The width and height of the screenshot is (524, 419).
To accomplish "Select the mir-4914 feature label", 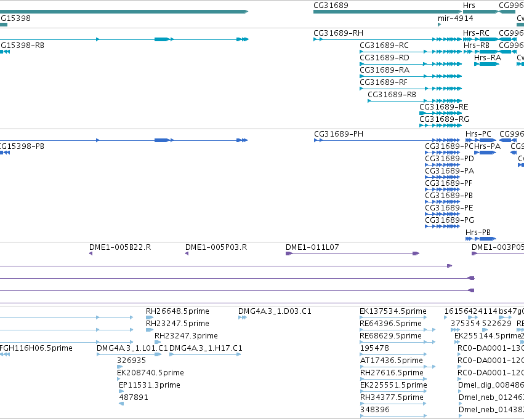I will click(x=455, y=18).
